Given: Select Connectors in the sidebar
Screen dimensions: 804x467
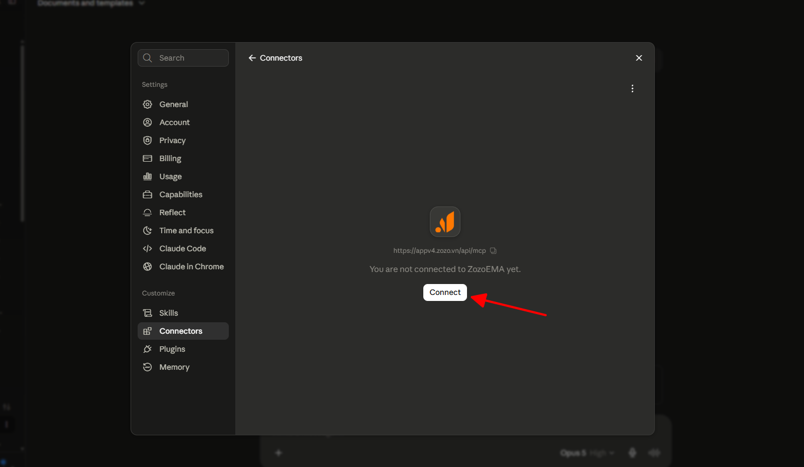Looking at the screenshot, I should [183, 331].
